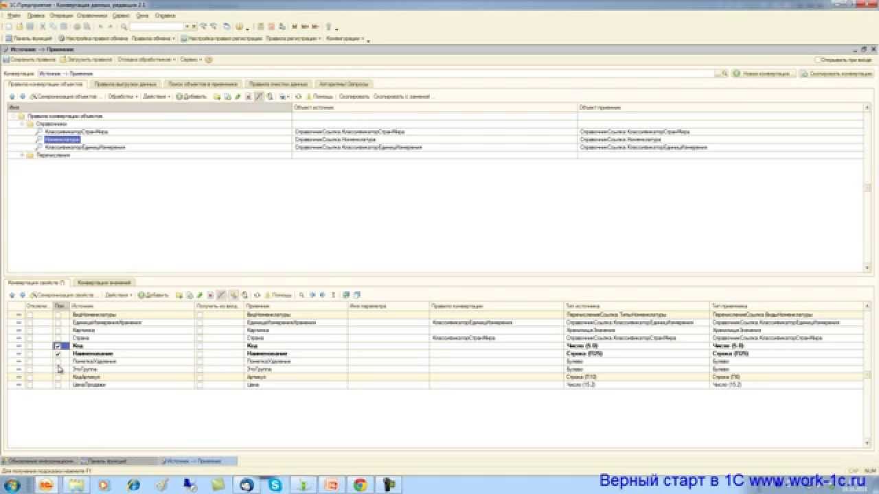Viewport: 879px width, 494px height.
Task: Open Обработки dropdown in object rules toolbar
Action: click(123, 97)
